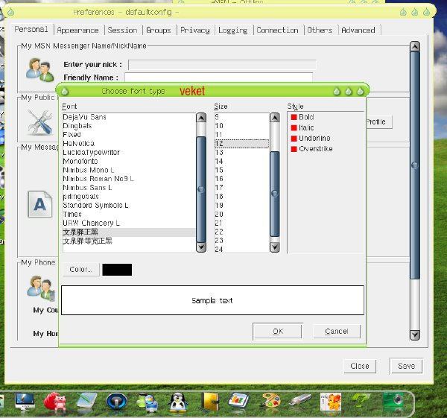
Task: Click the size list scroll up arrow
Action: (275, 118)
